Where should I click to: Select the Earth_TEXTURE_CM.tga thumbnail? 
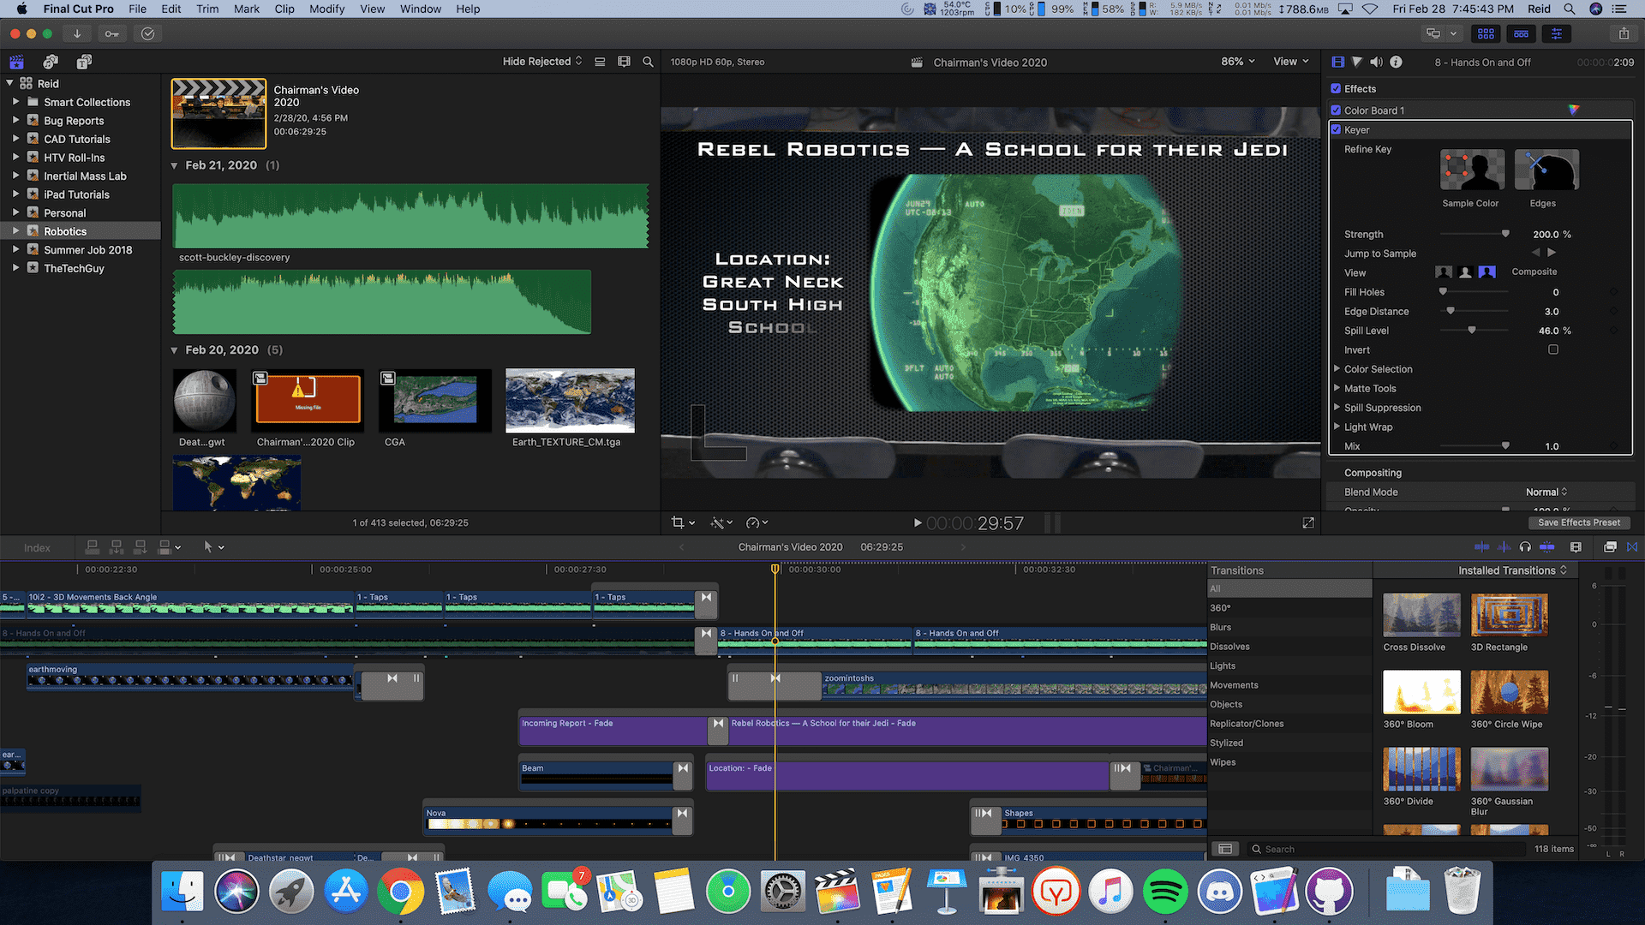tap(570, 400)
